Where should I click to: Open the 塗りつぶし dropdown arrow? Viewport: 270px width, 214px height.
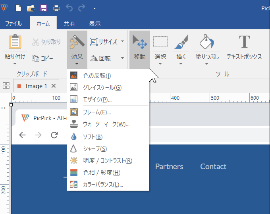click(x=207, y=64)
